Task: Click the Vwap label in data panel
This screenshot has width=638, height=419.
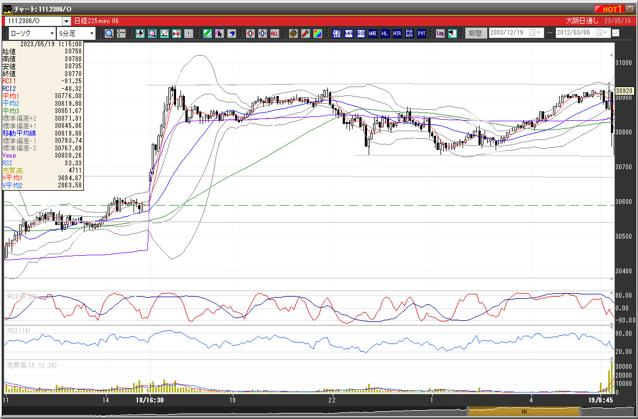Action: [x=9, y=155]
